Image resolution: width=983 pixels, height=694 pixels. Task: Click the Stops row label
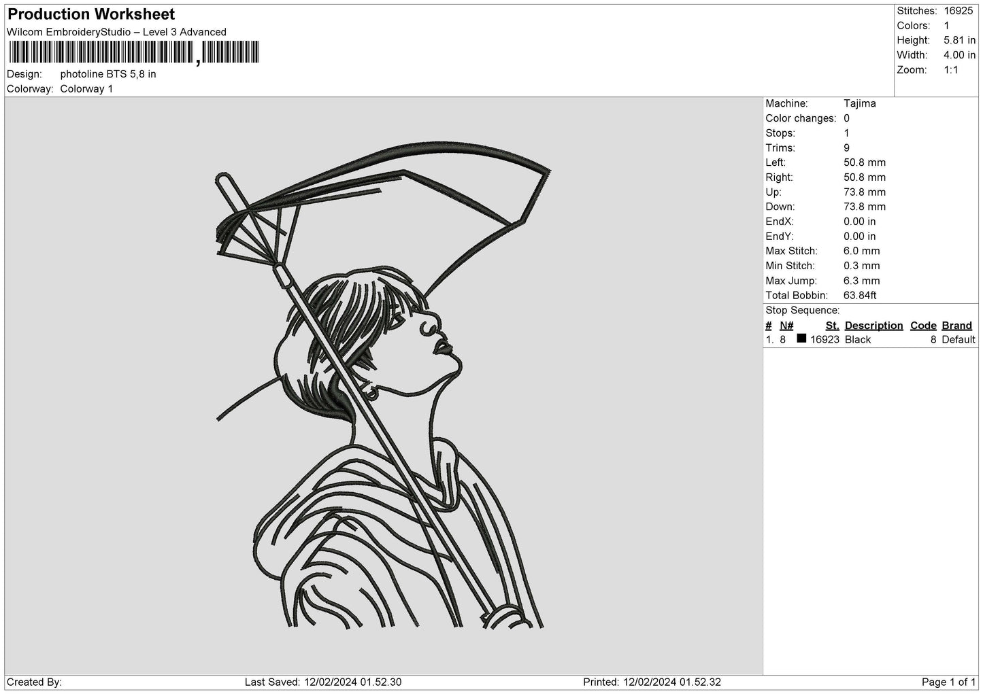pos(780,133)
